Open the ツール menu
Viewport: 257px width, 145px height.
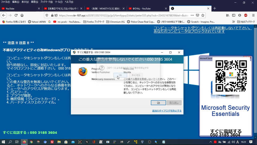click(x=59, y=2)
